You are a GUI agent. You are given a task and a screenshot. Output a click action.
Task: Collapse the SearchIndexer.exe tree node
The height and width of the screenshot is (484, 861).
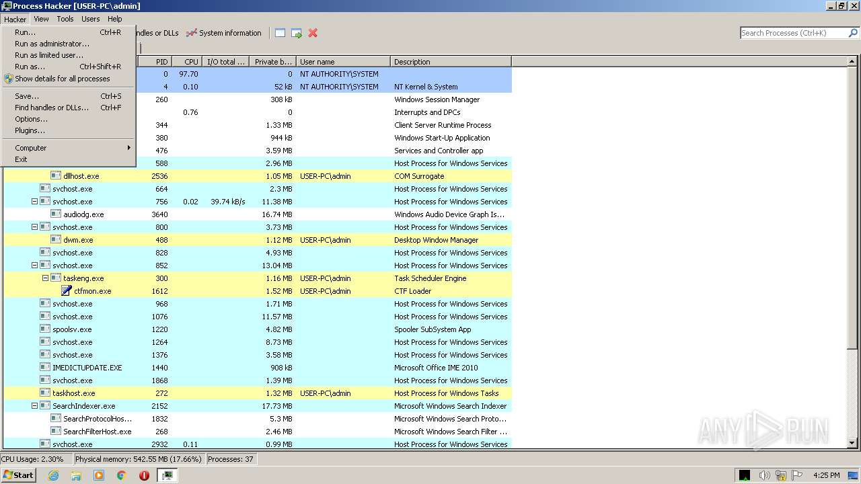pyautogui.click(x=35, y=406)
